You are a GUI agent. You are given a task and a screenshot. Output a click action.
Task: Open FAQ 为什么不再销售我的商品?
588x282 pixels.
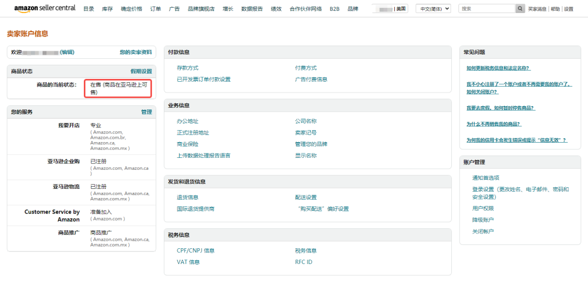coord(494,124)
